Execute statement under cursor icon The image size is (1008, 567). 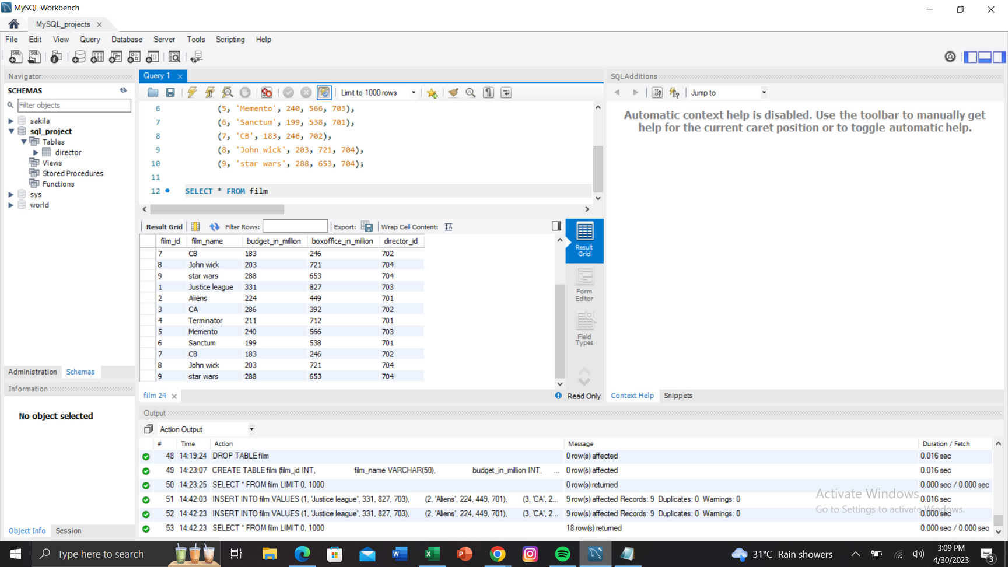click(x=210, y=93)
